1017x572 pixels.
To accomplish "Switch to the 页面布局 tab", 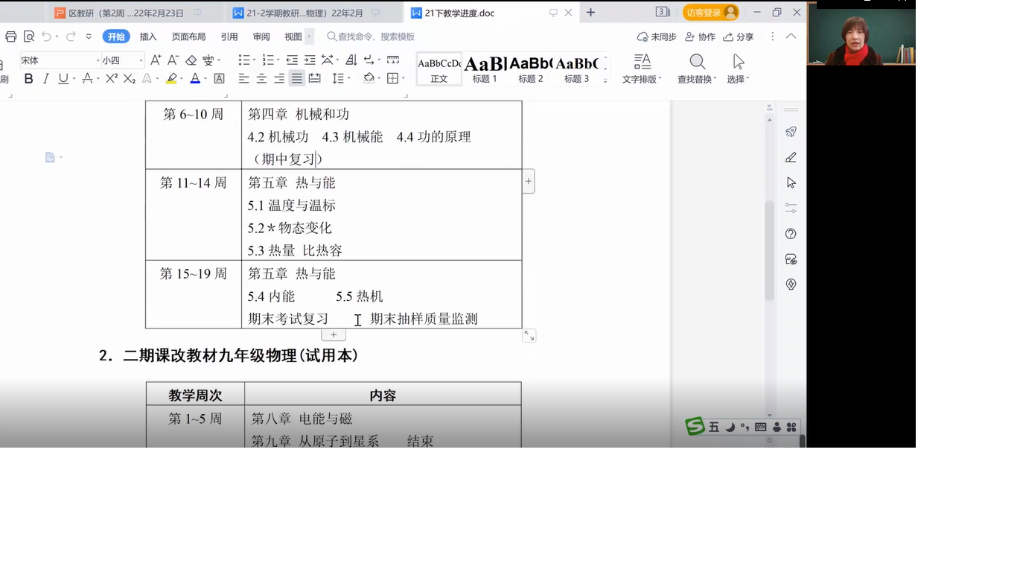I will coord(188,36).
